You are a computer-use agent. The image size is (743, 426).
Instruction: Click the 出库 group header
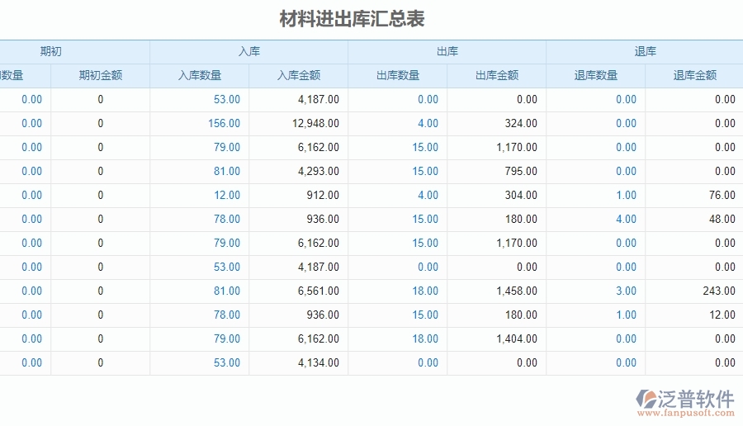447,51
